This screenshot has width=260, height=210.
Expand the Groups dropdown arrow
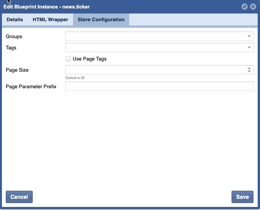tap(249, 36)
